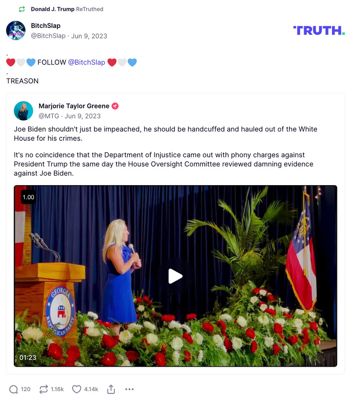Open BitchSlap profile avatar
The height and width of the screenshot is (400, 351).
click(x=16, y=31)
